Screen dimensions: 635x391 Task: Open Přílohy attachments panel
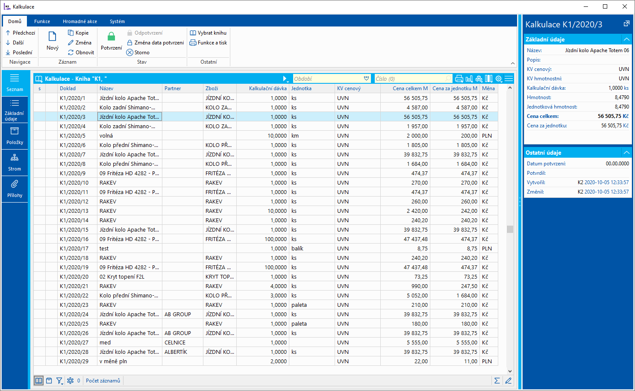15,188
